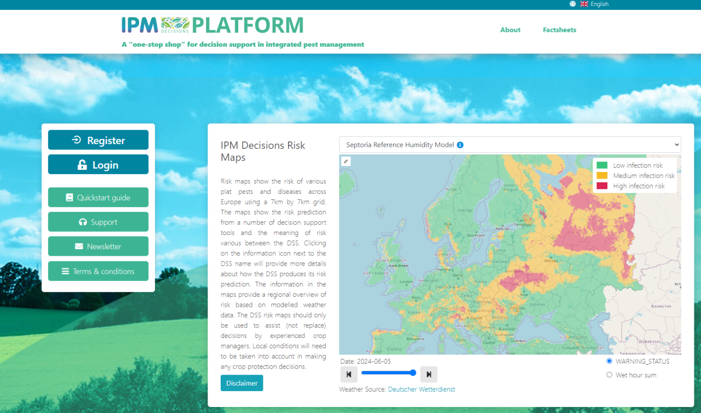Click the platform tagline below the logo
This screenshot has height=413, width=701.
tap(243, 44)
